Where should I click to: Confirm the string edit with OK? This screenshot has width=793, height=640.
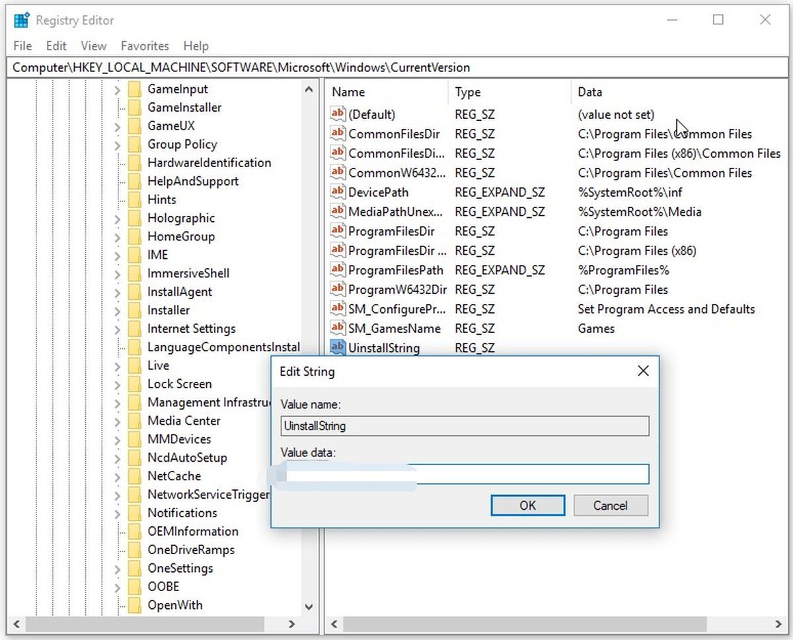pos(528,505)
